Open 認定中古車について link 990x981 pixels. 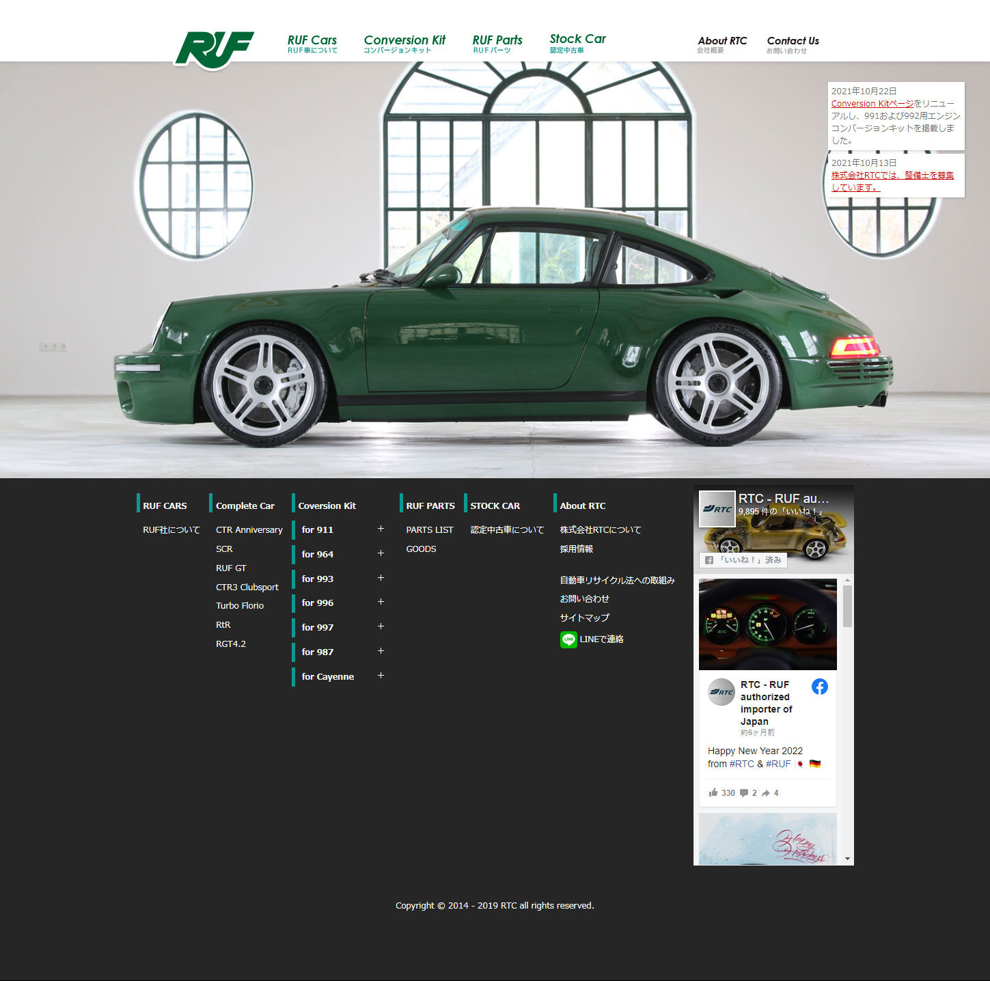click(507, 529)
